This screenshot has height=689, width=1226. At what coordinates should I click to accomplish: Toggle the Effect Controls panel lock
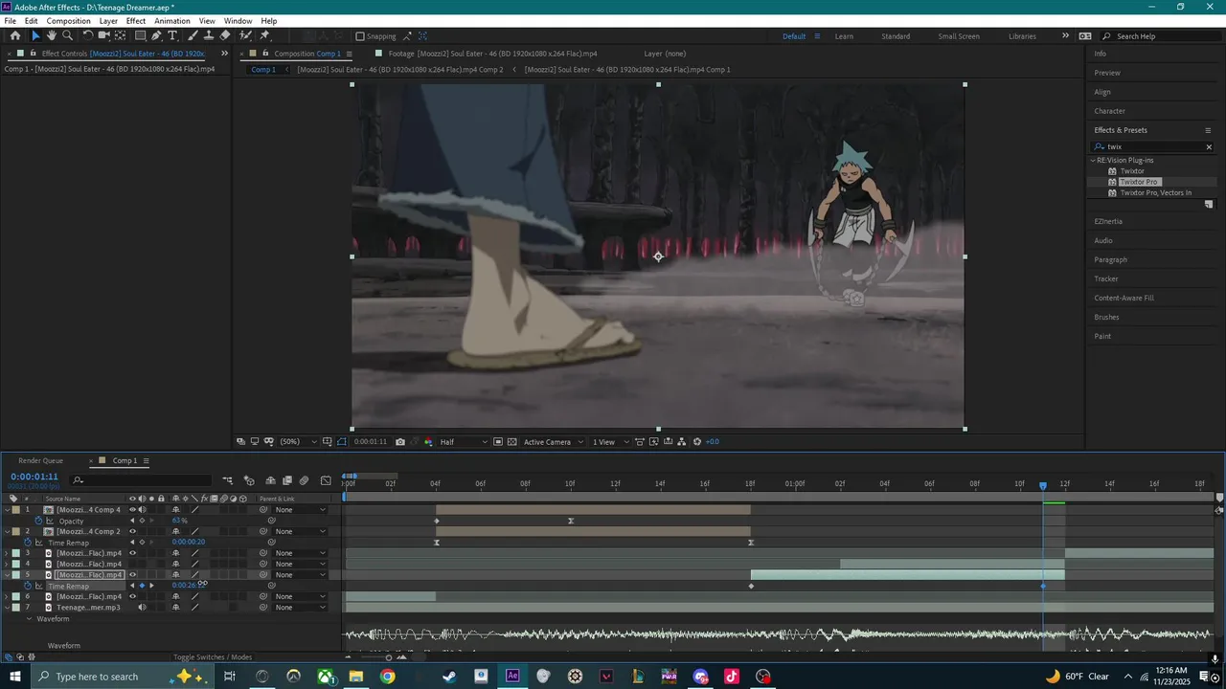pos(34,54)
